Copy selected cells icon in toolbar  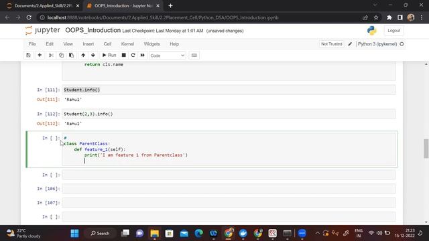(61, 55)
